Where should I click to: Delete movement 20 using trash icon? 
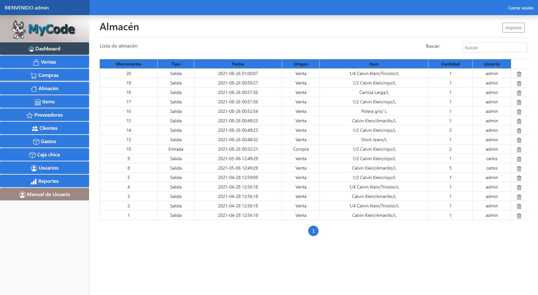(x=519, y=74)
